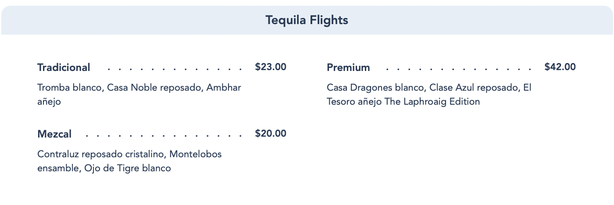Screen dimensions: 614x205
Task: Select the Mezcal flight title
Action: click(54, 134)
